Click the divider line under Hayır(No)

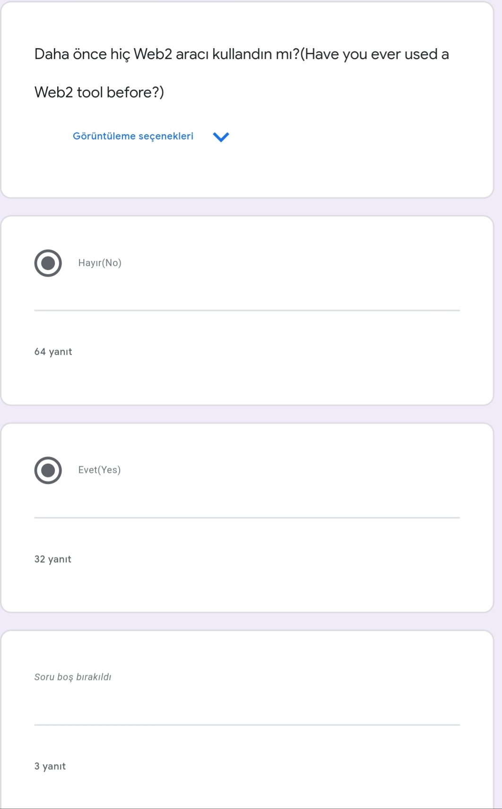(247, 311)
